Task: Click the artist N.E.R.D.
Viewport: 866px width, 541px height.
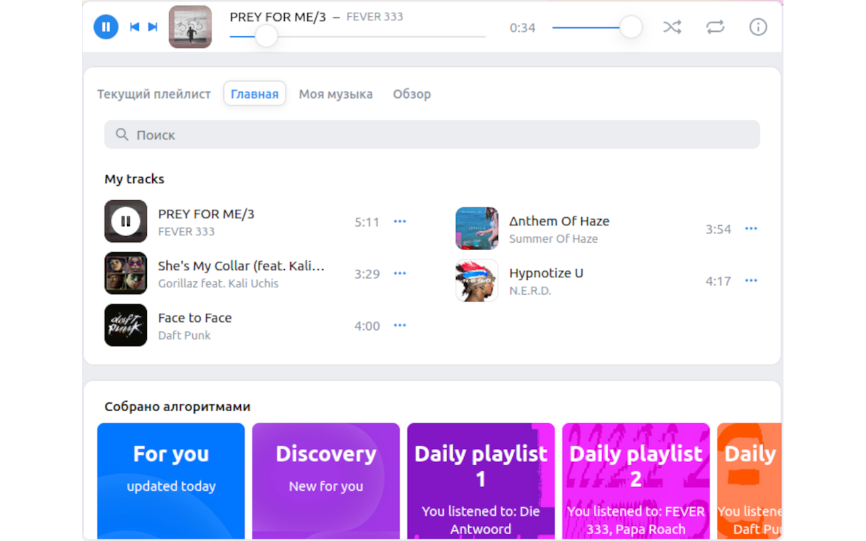Action: 530,291
